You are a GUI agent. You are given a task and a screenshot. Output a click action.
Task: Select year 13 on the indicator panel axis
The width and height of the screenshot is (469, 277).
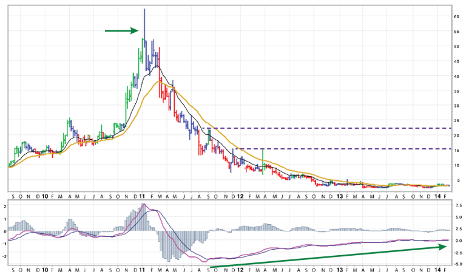[339, 270]
